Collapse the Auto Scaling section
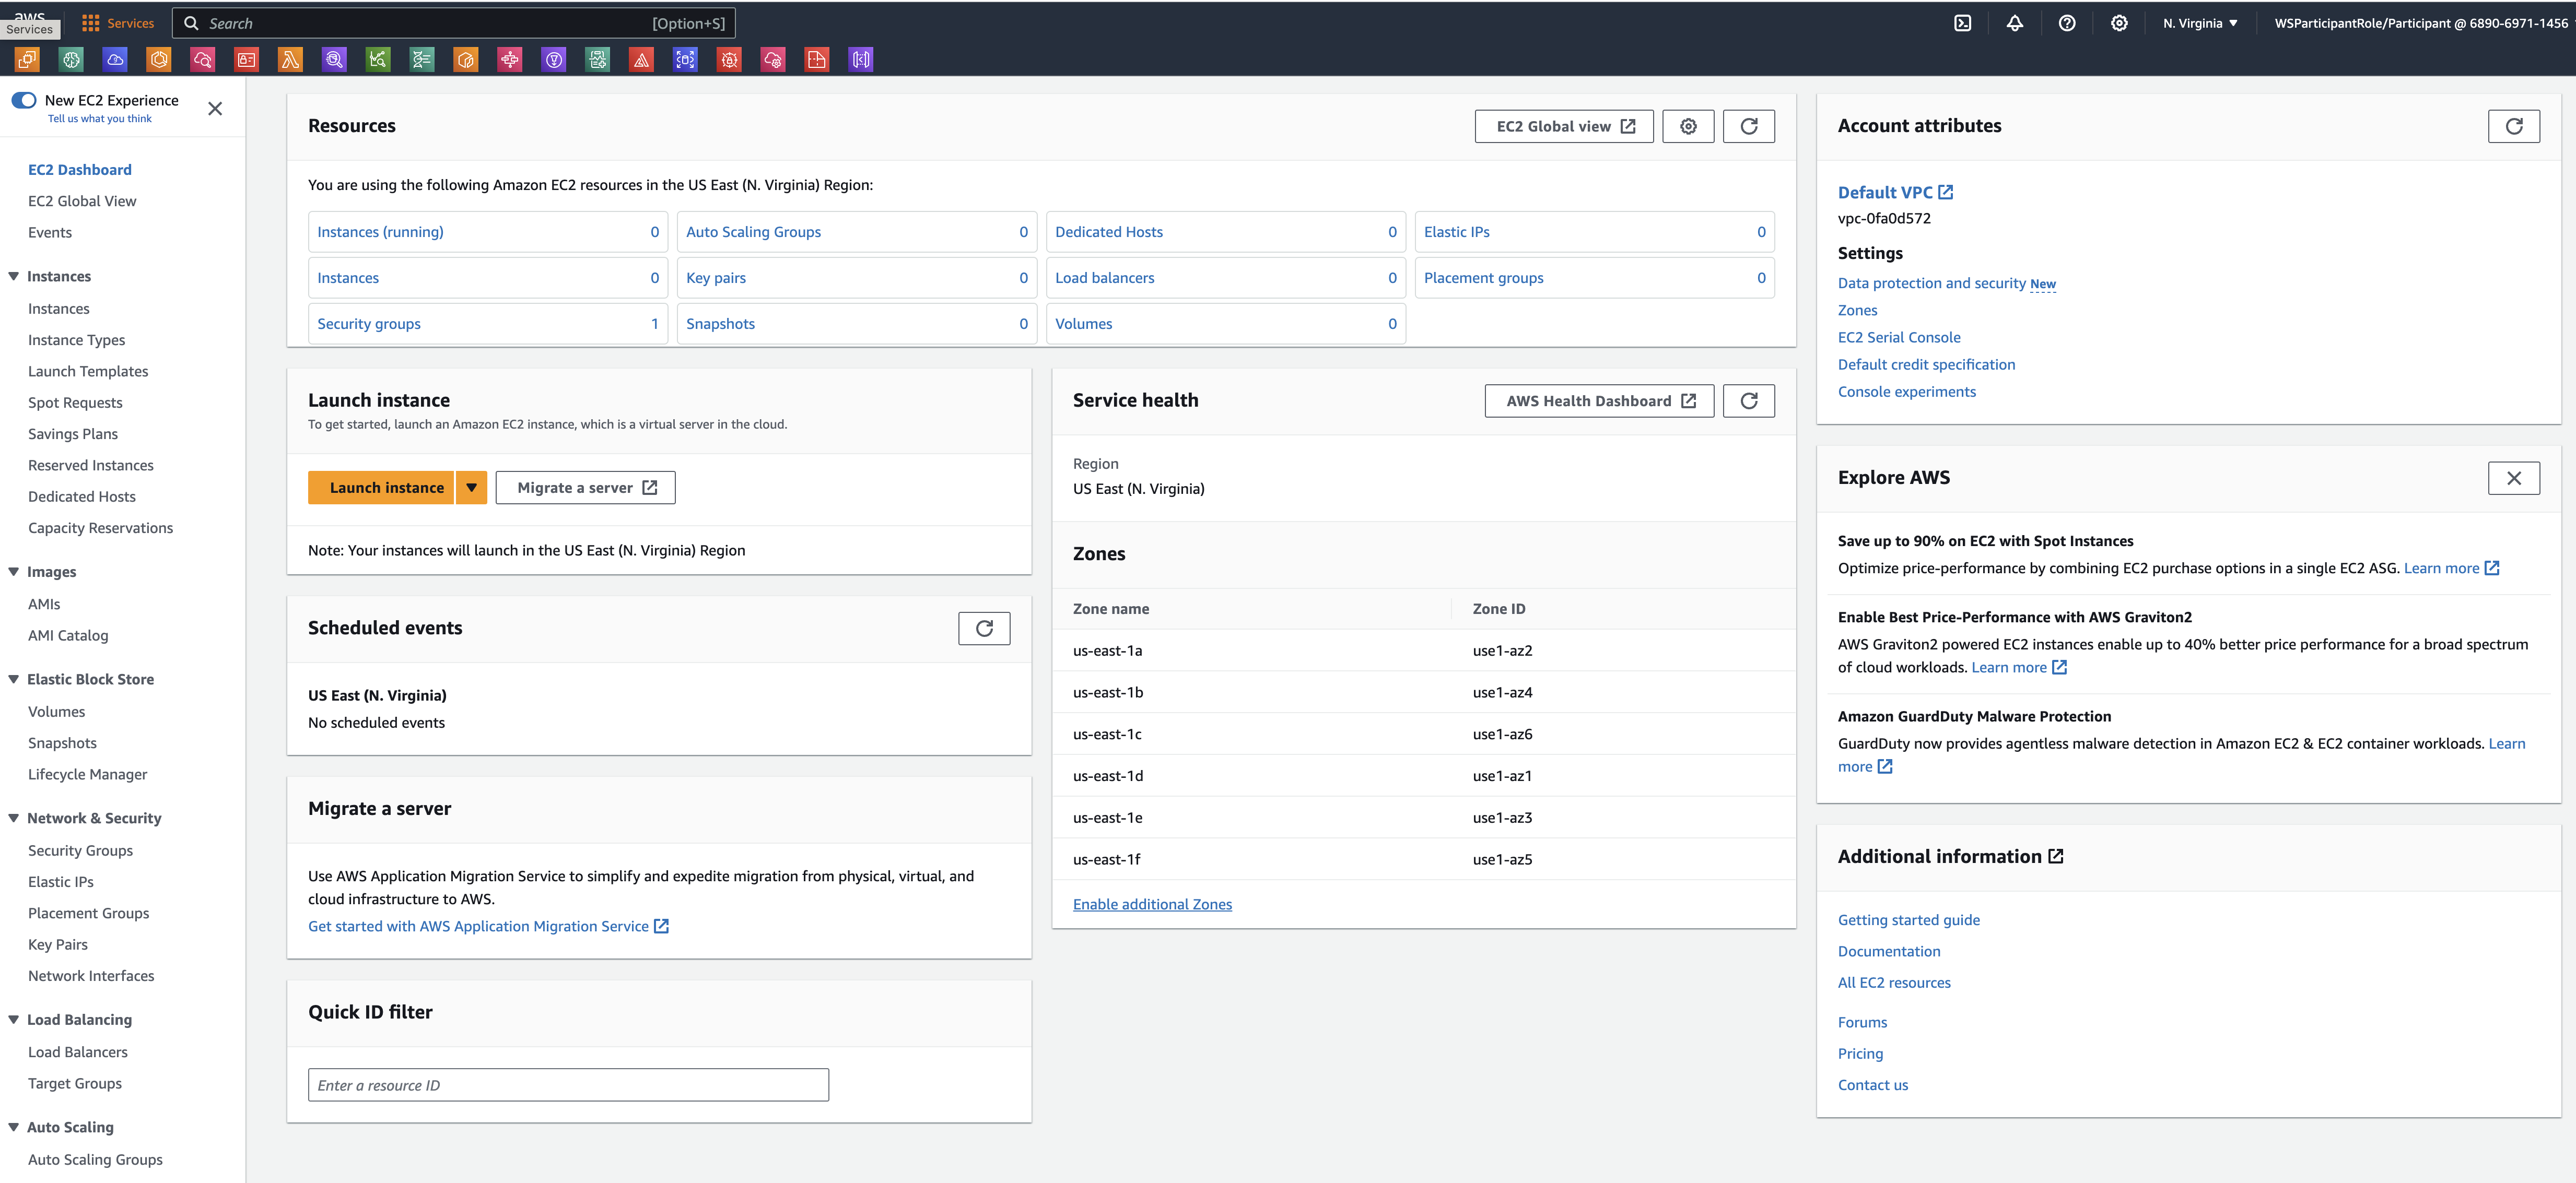Image resolution: width=2576 pixels, height=1183 pixels. pyautogui.click(x=14, y=1127)
